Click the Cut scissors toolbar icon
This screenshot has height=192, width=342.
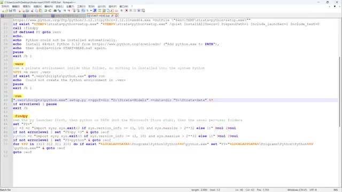(32, 11)
